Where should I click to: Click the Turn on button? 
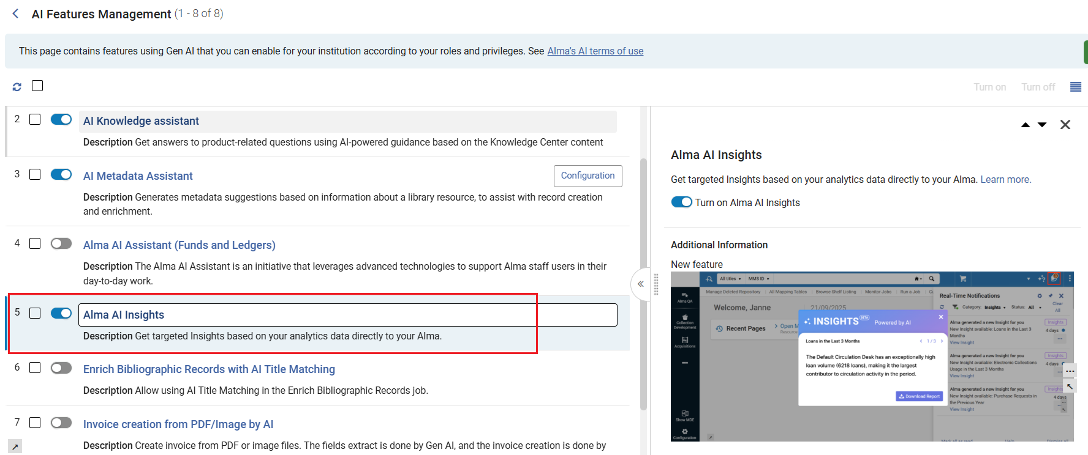coord(990,87)
